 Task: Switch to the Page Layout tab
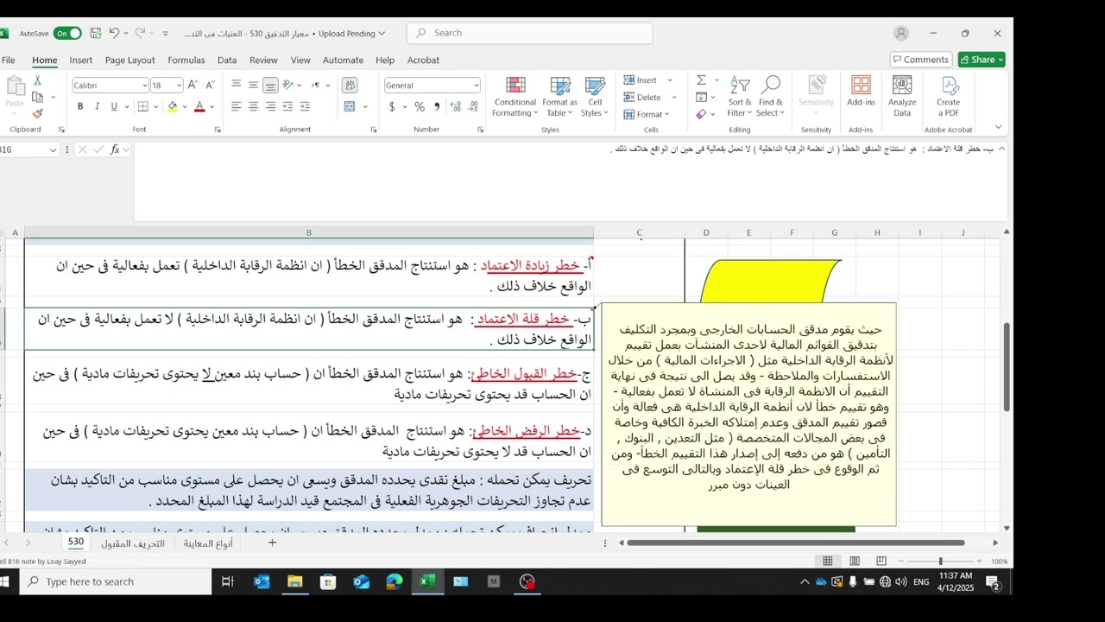click(x=130, y=60)
